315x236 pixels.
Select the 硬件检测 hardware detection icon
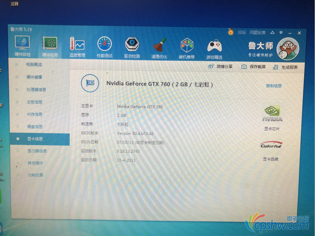click(50, 47)
